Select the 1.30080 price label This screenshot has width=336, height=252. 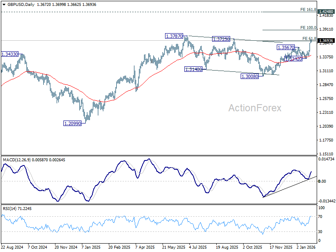[x=249, y=76]
